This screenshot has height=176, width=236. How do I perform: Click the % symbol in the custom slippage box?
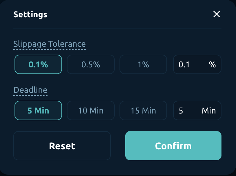click(x=212, y=64)
